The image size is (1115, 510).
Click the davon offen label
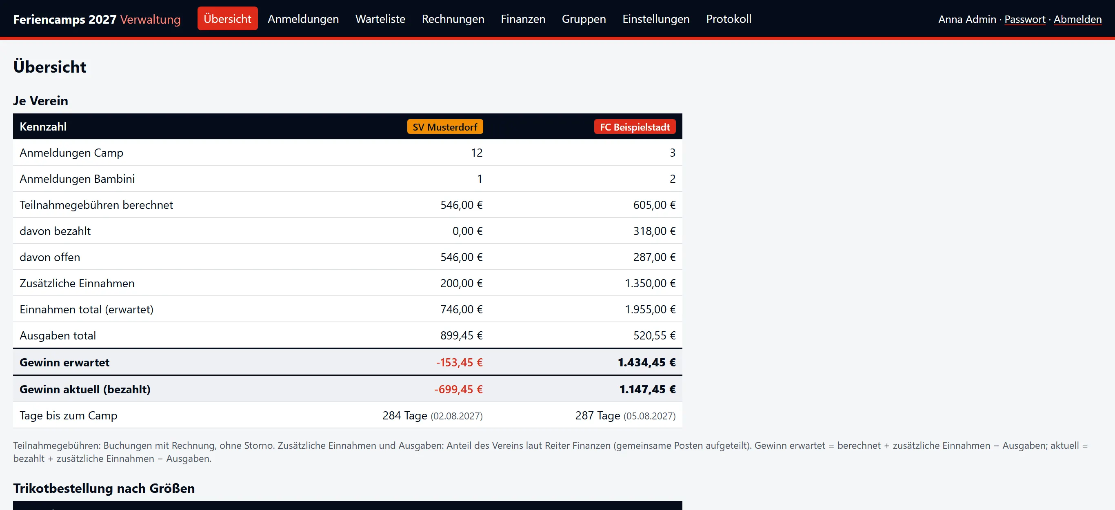(50, 257)
